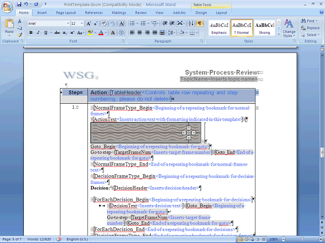Apply red font color
Image resolution: width=325 pixels, height=243 pixels.
click(x=101, y=32)
